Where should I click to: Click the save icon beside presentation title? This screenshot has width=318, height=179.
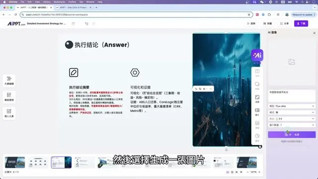point(73,23)
